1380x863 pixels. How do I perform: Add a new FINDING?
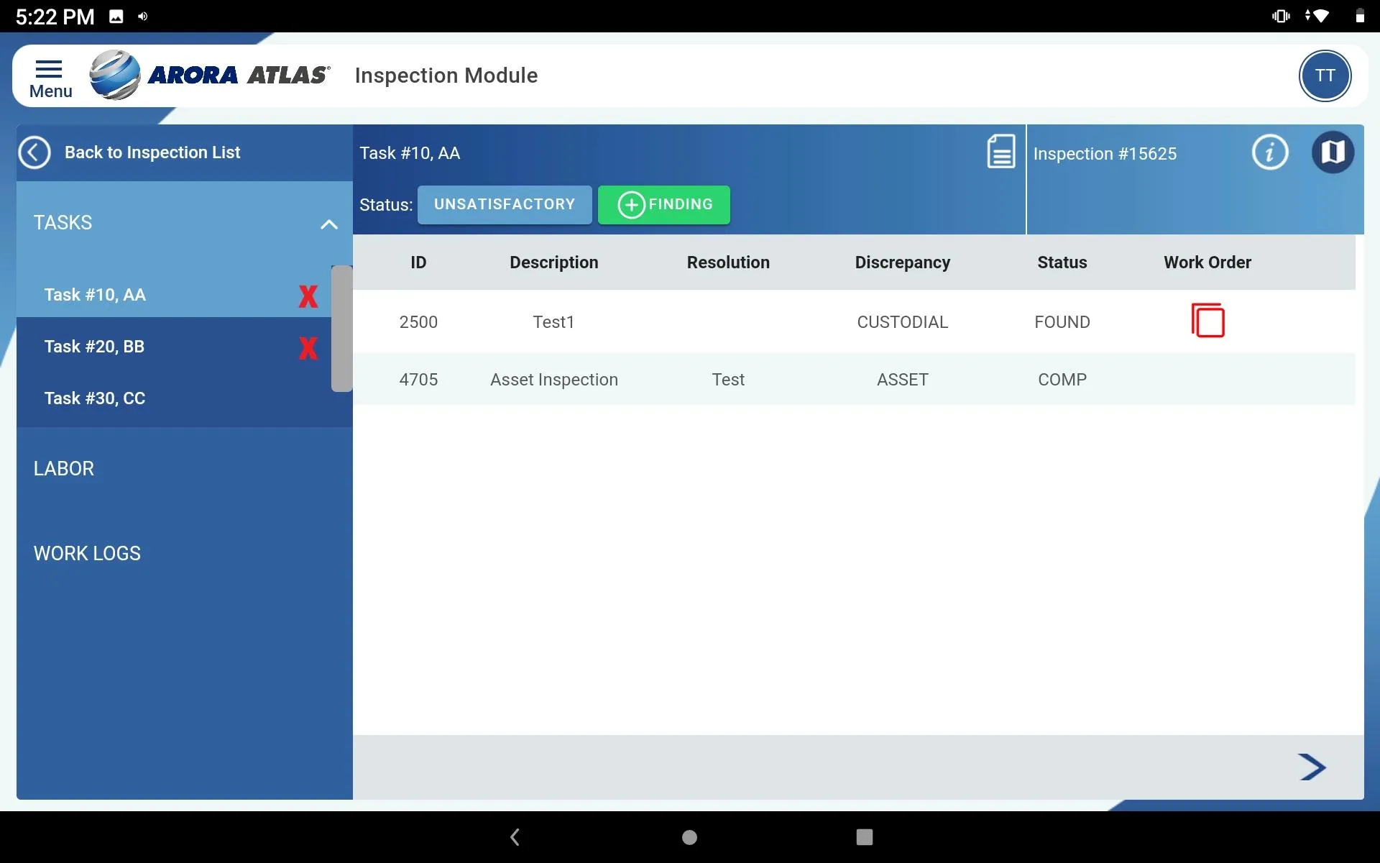pos(664,205)
